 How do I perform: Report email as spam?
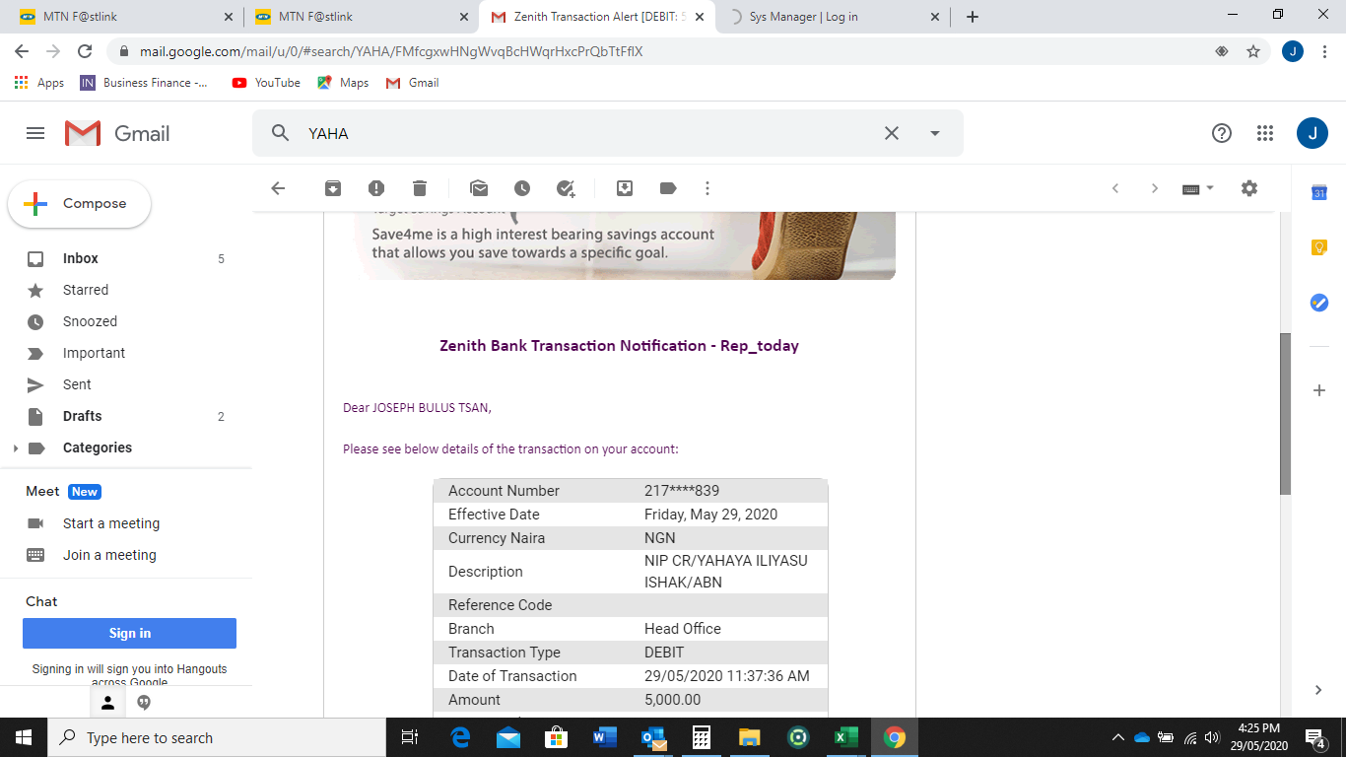point(376,188)
